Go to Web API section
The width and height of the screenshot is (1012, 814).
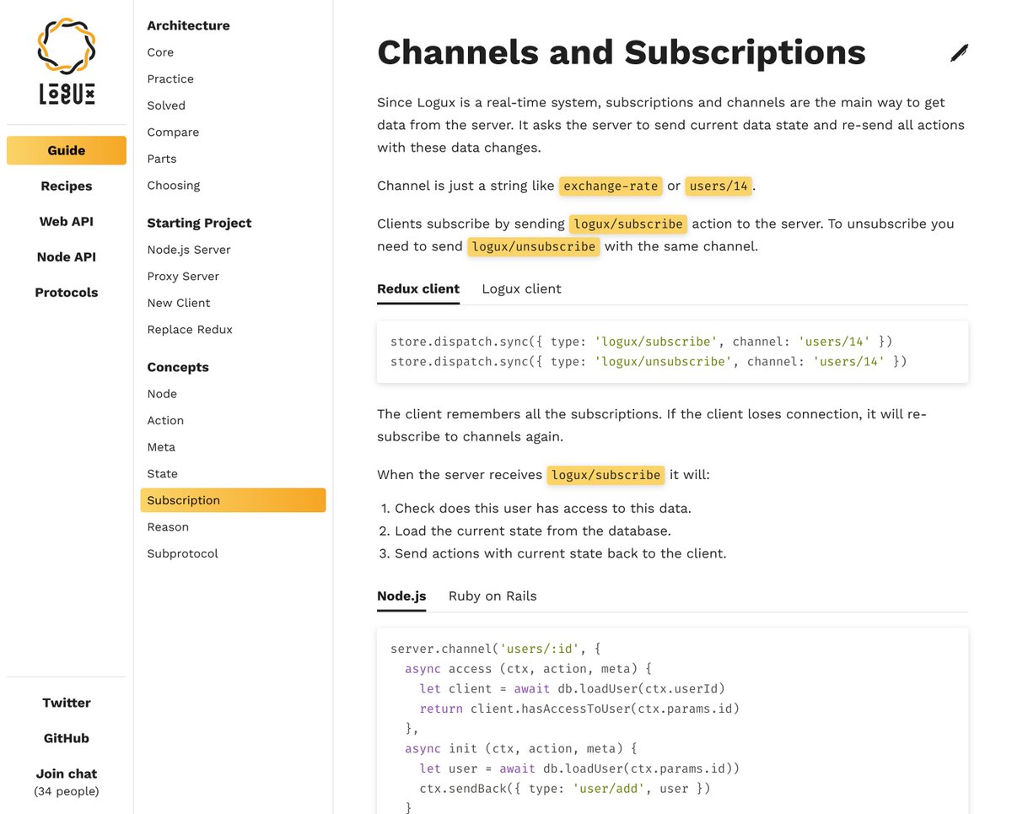point(67,221)
